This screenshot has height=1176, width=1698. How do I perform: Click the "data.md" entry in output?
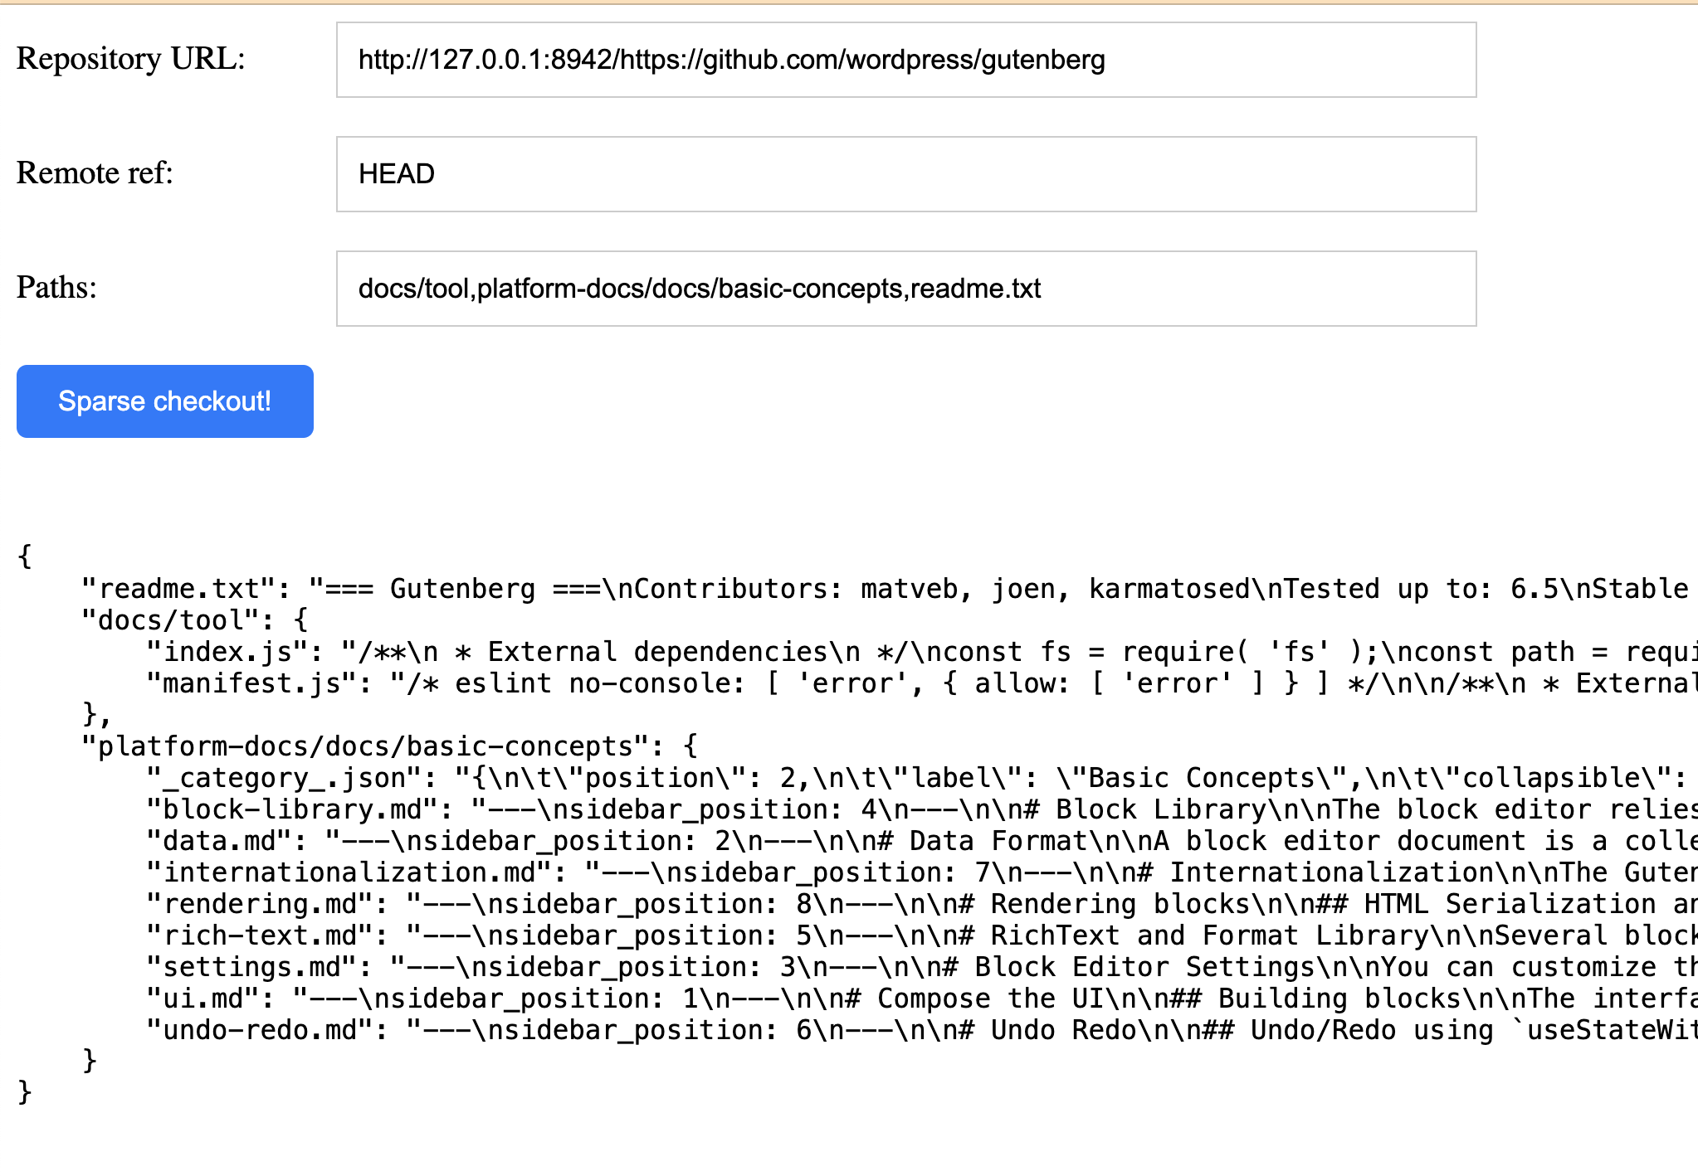point(220,841)
